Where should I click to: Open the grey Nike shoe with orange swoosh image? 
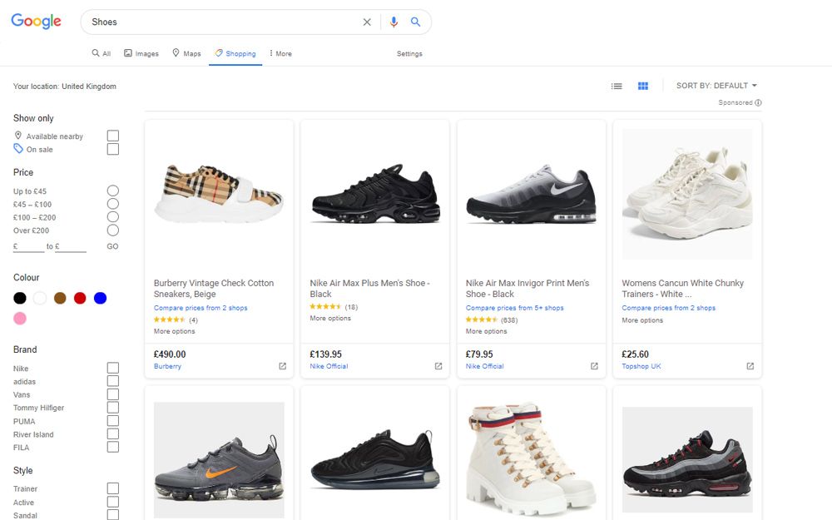219,459
